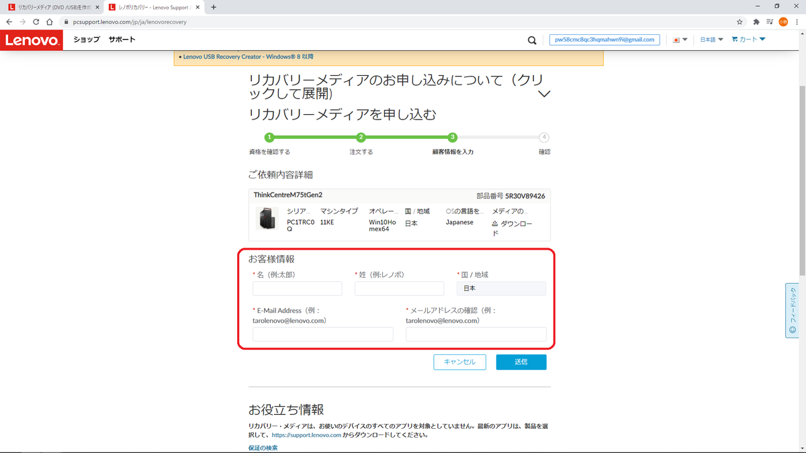Click the page vertical scrollbar
The height and width of the screenshot is (453, 806).
pos(802,181)
